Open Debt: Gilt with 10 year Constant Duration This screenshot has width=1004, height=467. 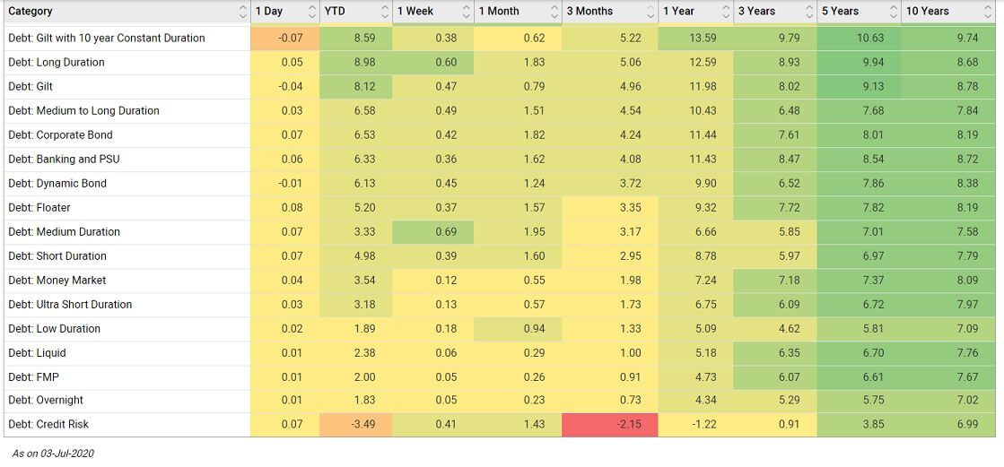click(106, 39)
